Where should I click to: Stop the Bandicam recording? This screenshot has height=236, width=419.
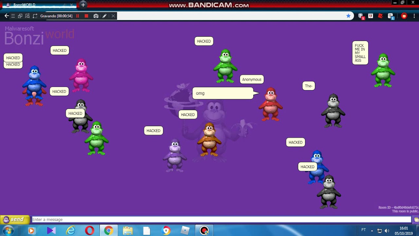[x=86, y=16]
